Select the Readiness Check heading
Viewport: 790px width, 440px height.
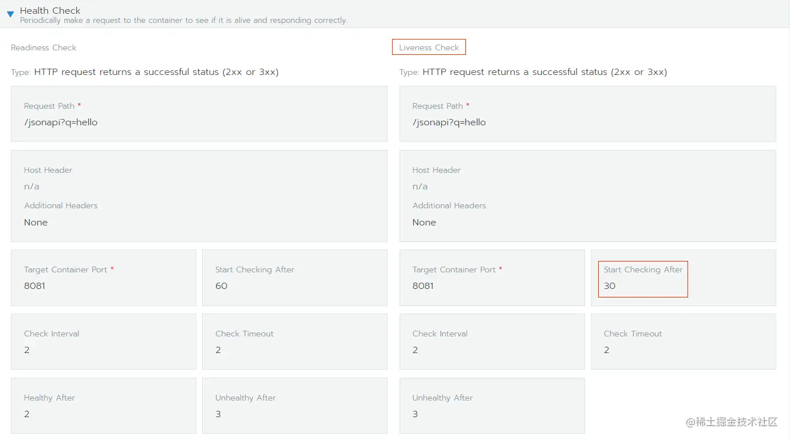coord(44,47)
